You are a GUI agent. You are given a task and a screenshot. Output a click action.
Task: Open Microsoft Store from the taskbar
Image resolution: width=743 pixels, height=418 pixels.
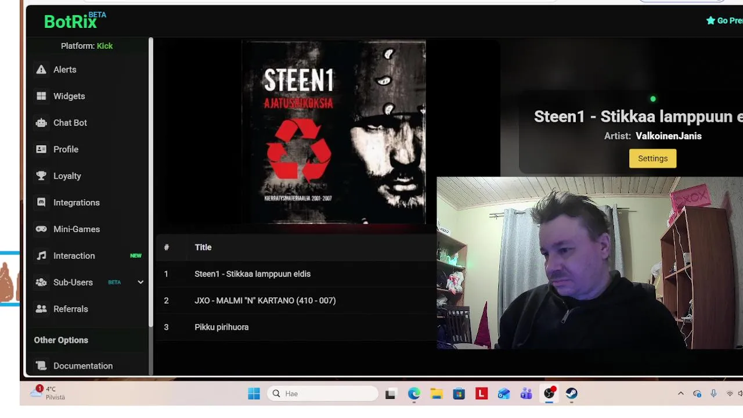(x=459, y=394)
